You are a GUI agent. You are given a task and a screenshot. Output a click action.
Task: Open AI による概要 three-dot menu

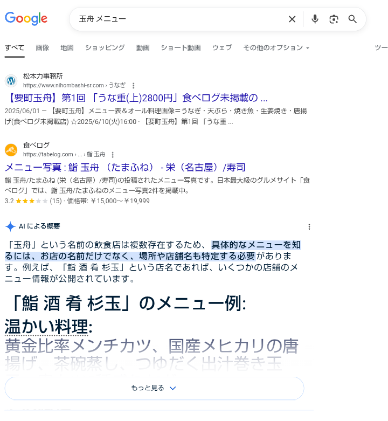[309, 227]
